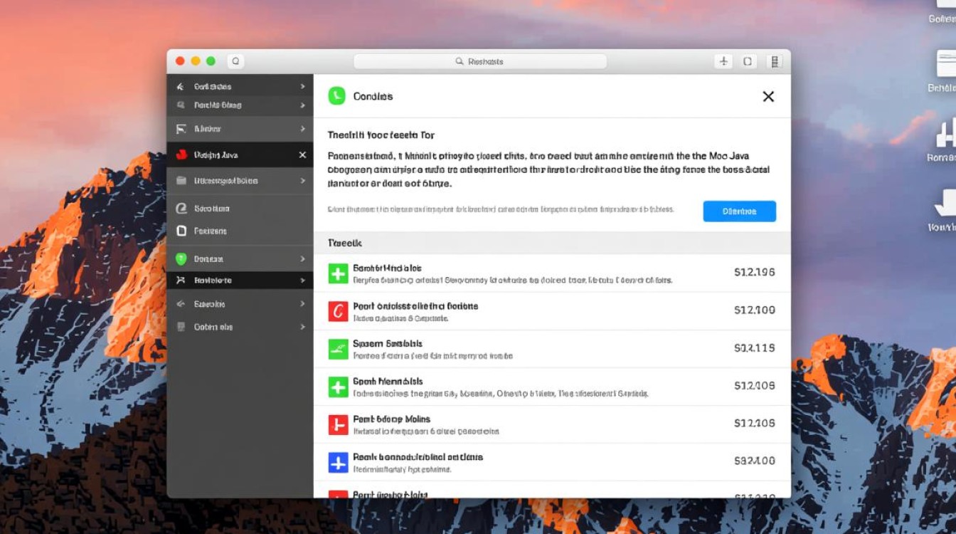Image resolution: width=956 pixels, height=534 pixels.
Task: Click the green plus icon beside the $12.195 item
Action: click(338, 273)
